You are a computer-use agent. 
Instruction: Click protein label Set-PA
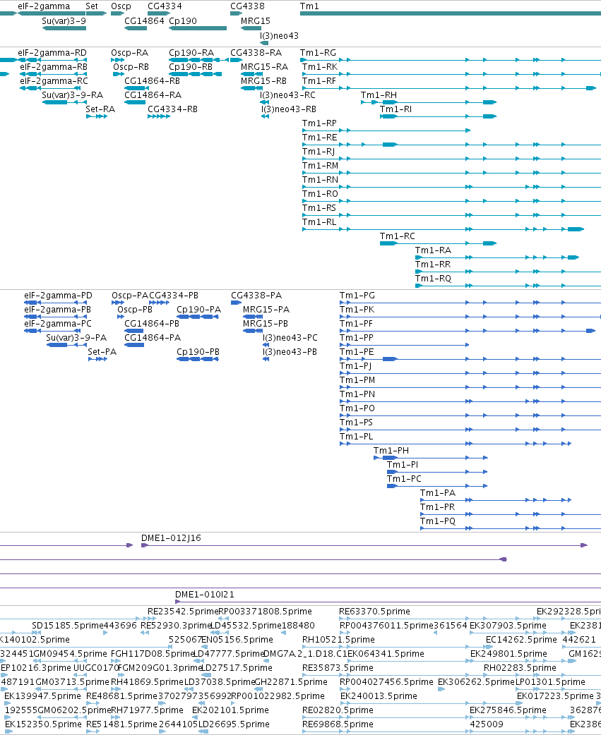tap(102, 351)
